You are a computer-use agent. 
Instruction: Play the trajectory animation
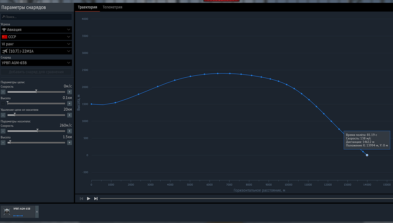coord(88,199)
